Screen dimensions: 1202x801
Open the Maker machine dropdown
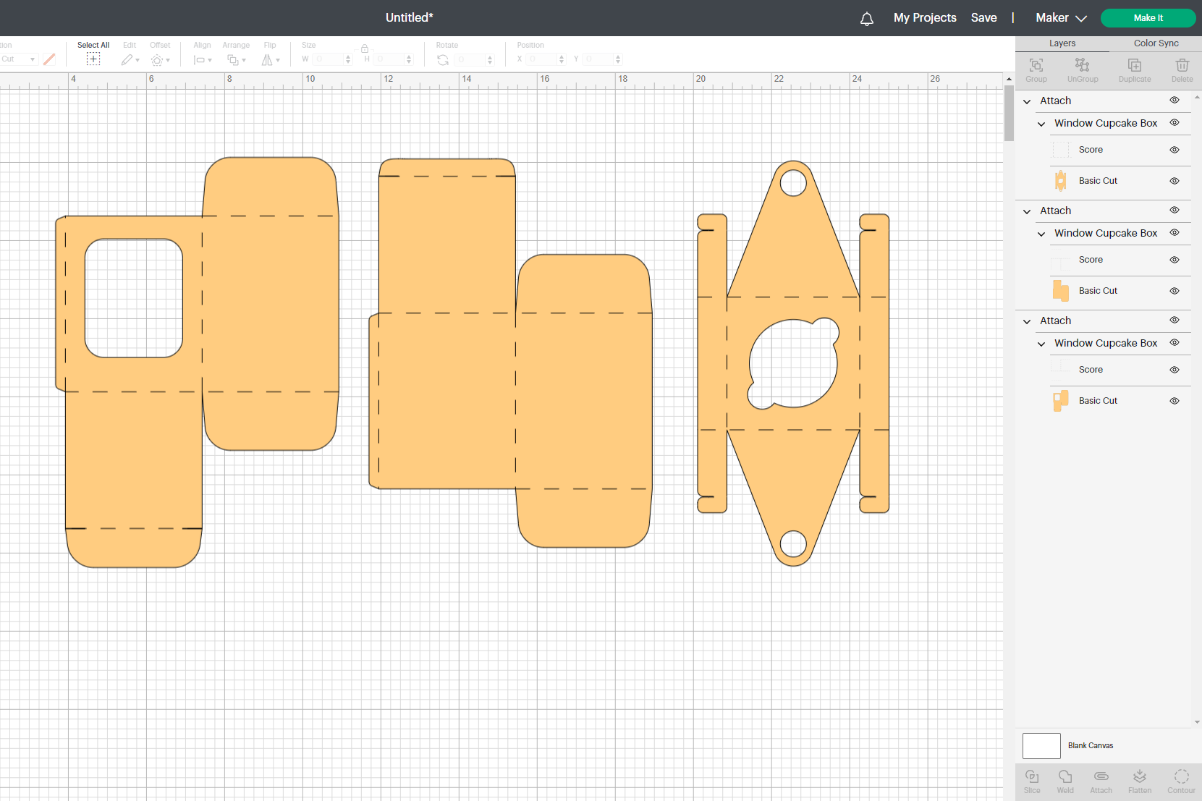(1059, 17)
